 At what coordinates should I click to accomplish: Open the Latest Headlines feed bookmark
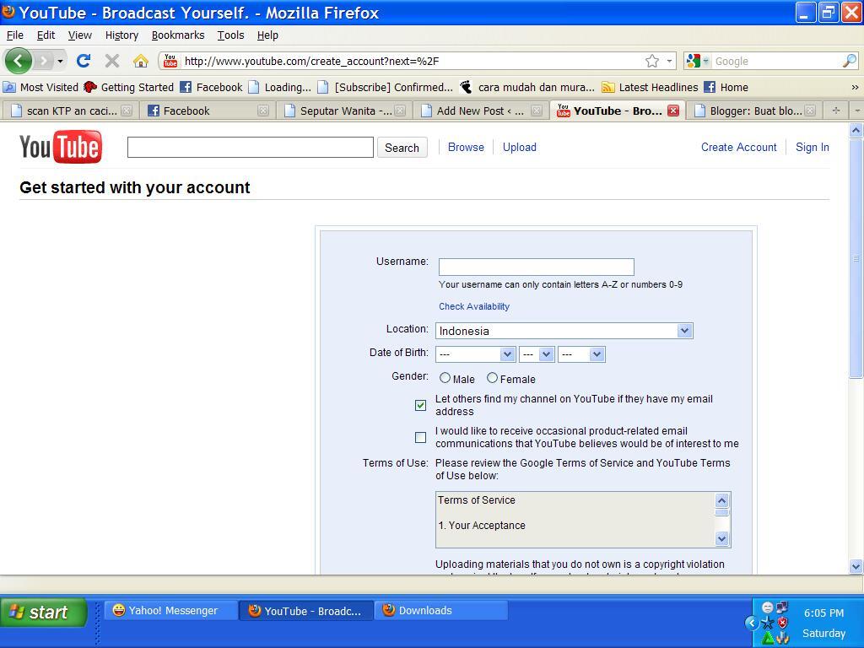coord(650,87)
